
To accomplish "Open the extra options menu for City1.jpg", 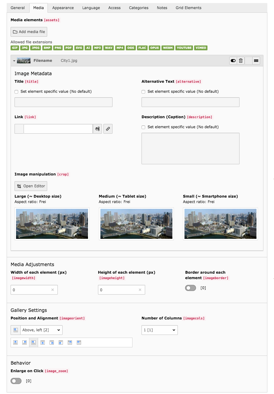I will (x=256, y=61).
